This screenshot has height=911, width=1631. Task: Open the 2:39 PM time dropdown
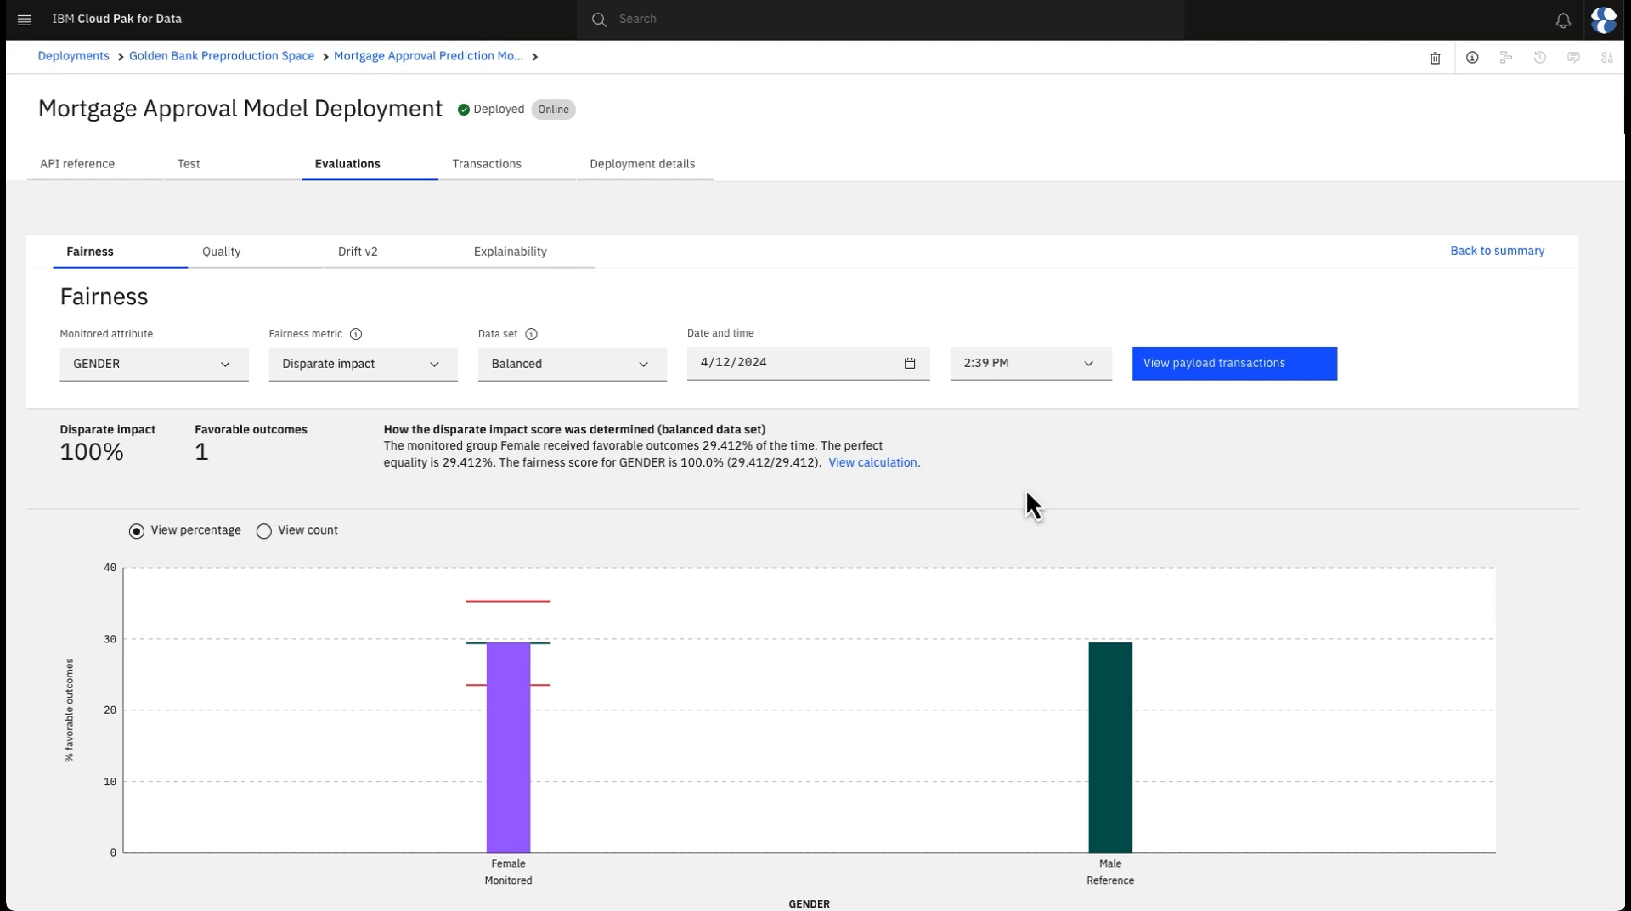1030,364
